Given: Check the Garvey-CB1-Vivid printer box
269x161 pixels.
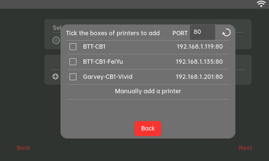Looking at the screenshot, I should (x=73, y=77).
